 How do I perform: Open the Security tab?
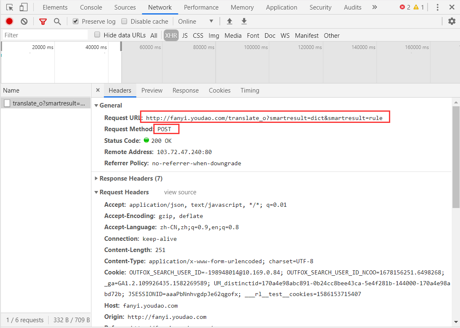pos(320,7)
